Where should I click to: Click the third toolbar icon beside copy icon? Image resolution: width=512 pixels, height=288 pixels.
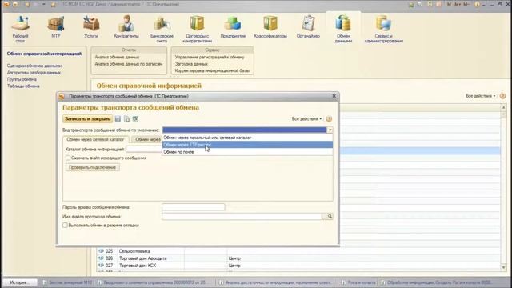click(135, 119)
